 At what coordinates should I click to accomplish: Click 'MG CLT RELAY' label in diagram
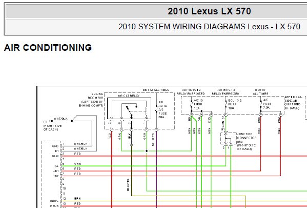[x=129, y=96]
